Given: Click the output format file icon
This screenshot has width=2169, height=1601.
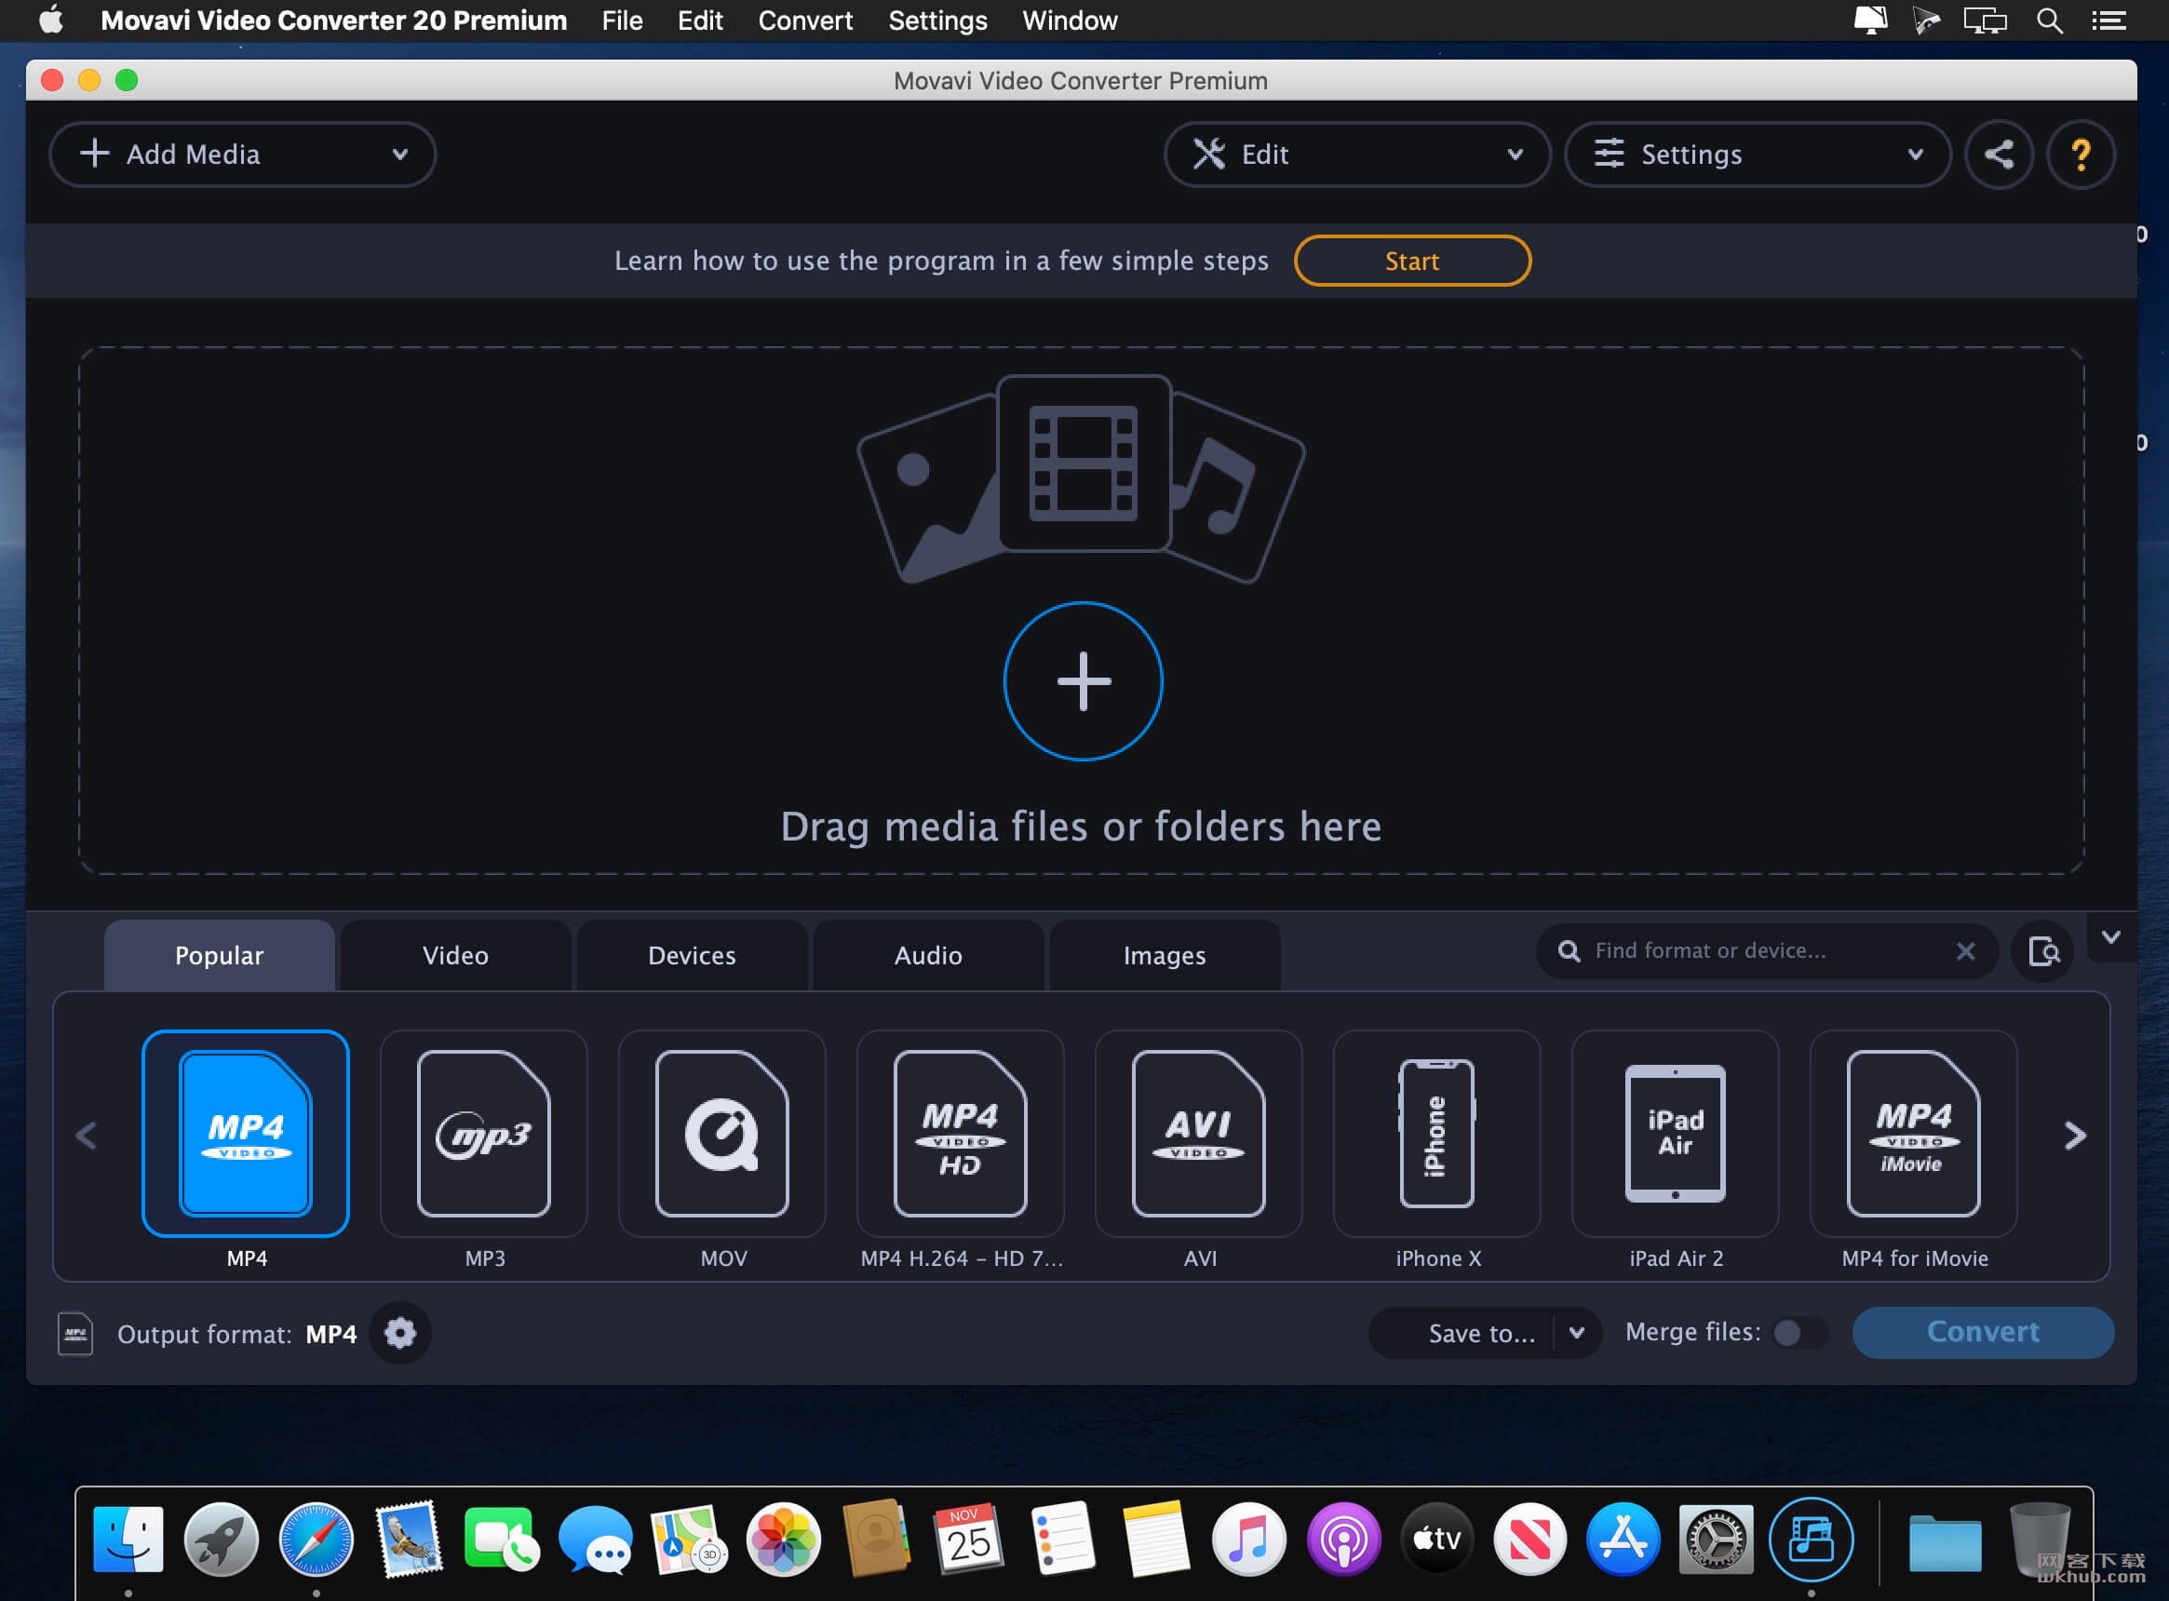Looking at the screenshot, I should [74, 1335].
